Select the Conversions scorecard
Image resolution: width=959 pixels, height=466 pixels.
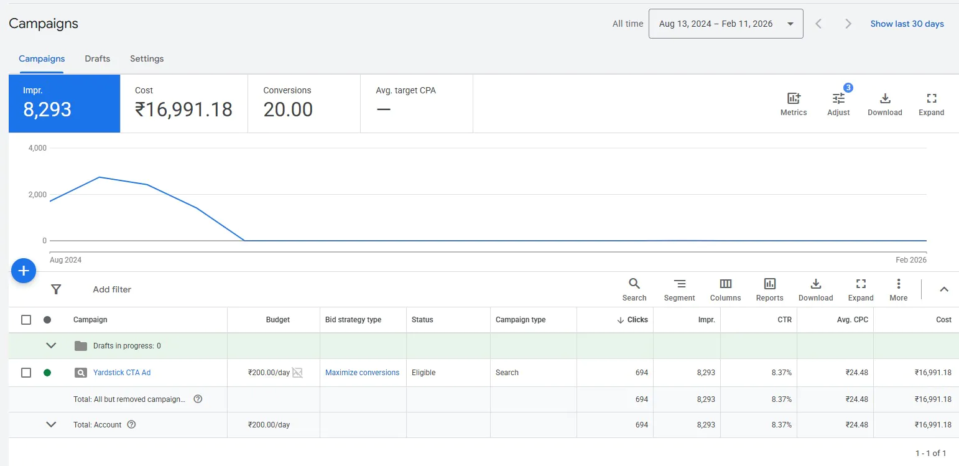pos(304,103)
